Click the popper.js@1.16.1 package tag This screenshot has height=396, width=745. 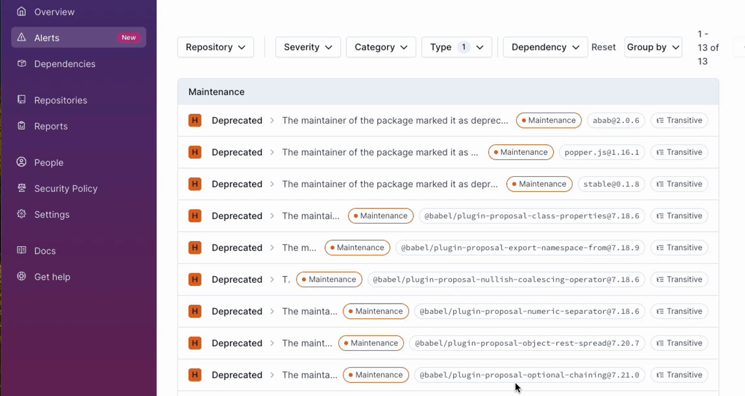click(602, 152)
